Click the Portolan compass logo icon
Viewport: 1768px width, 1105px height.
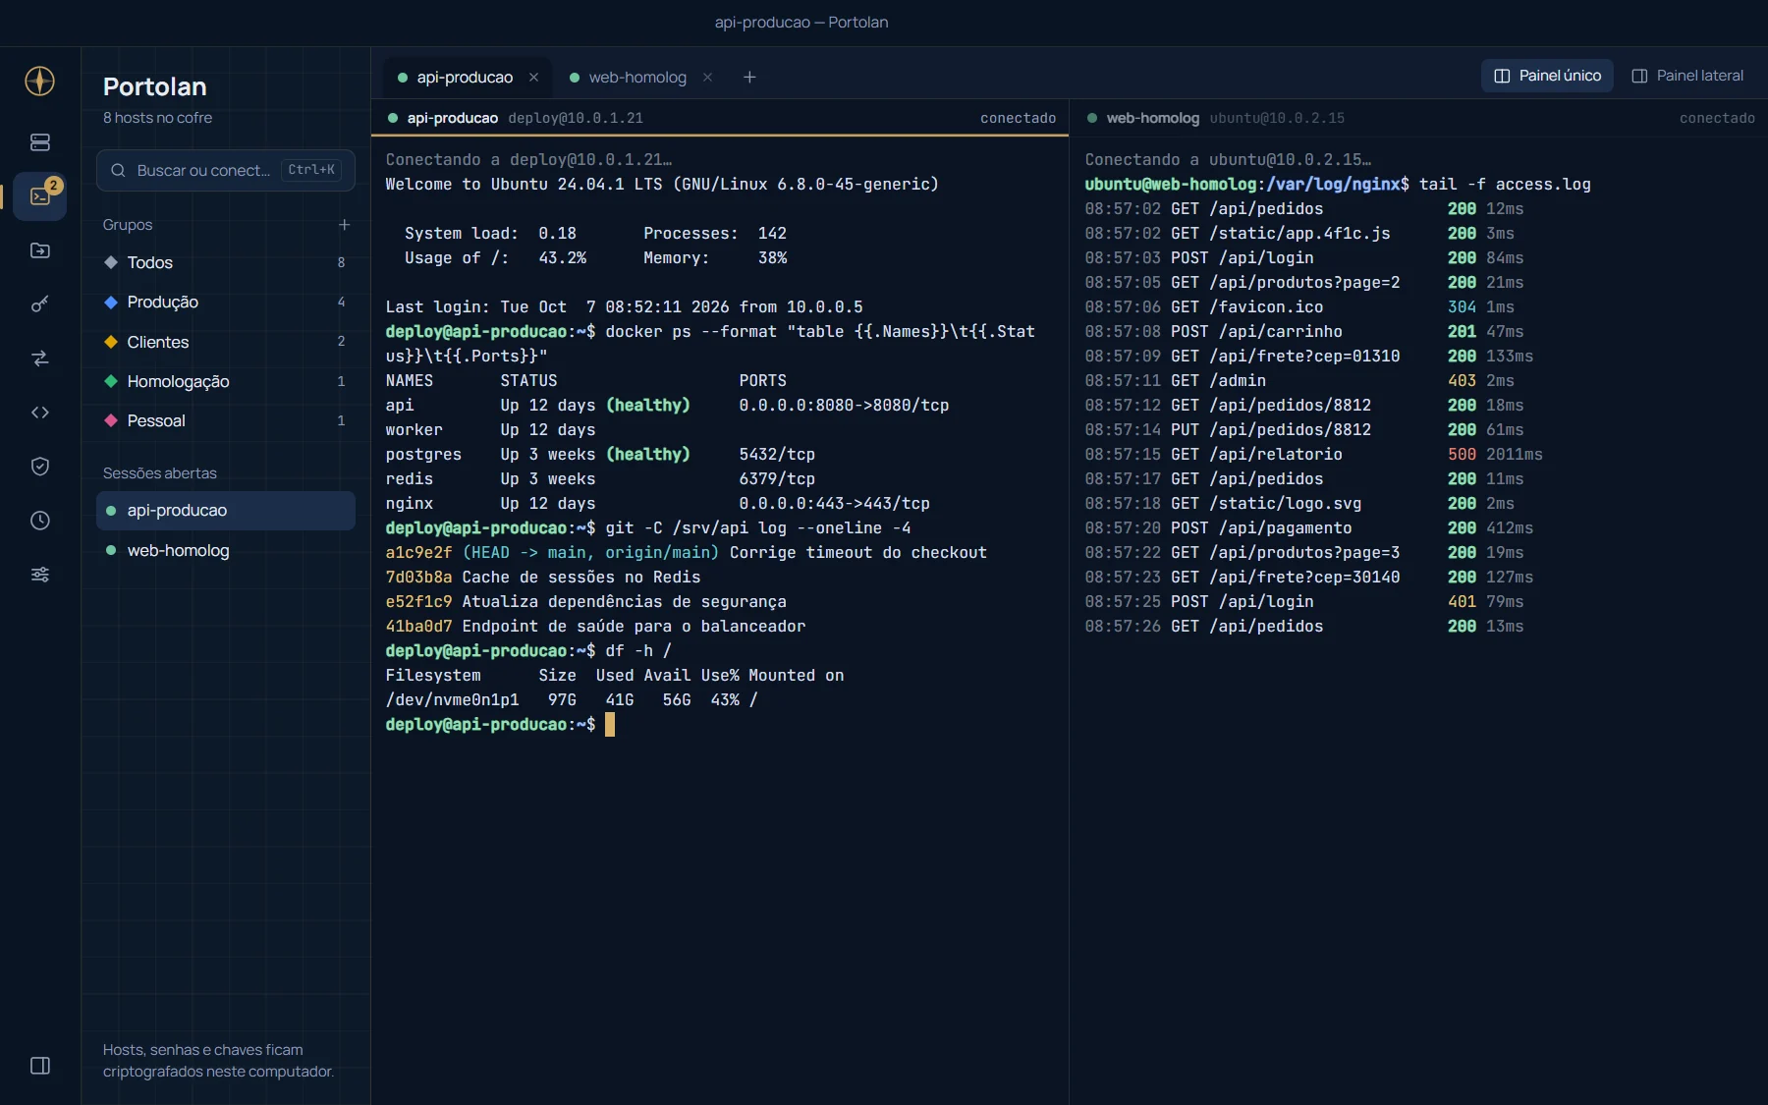click(39, 82)
